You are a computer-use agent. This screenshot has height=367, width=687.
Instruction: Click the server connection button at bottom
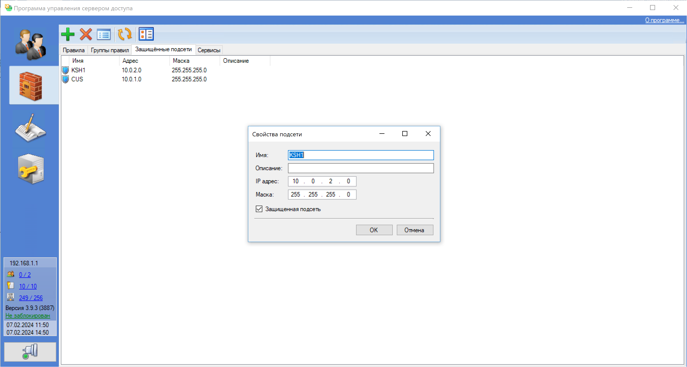[30, 351]
